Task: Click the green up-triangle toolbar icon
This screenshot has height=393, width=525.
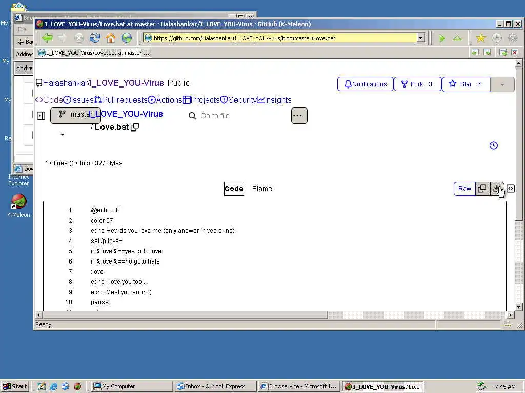Action: coord(457,38)
